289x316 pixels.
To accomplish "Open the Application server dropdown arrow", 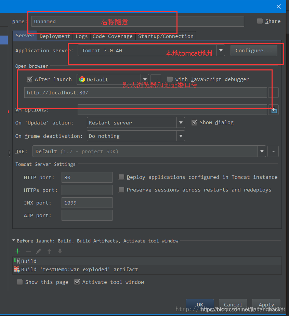I will (x=221, y=50).
